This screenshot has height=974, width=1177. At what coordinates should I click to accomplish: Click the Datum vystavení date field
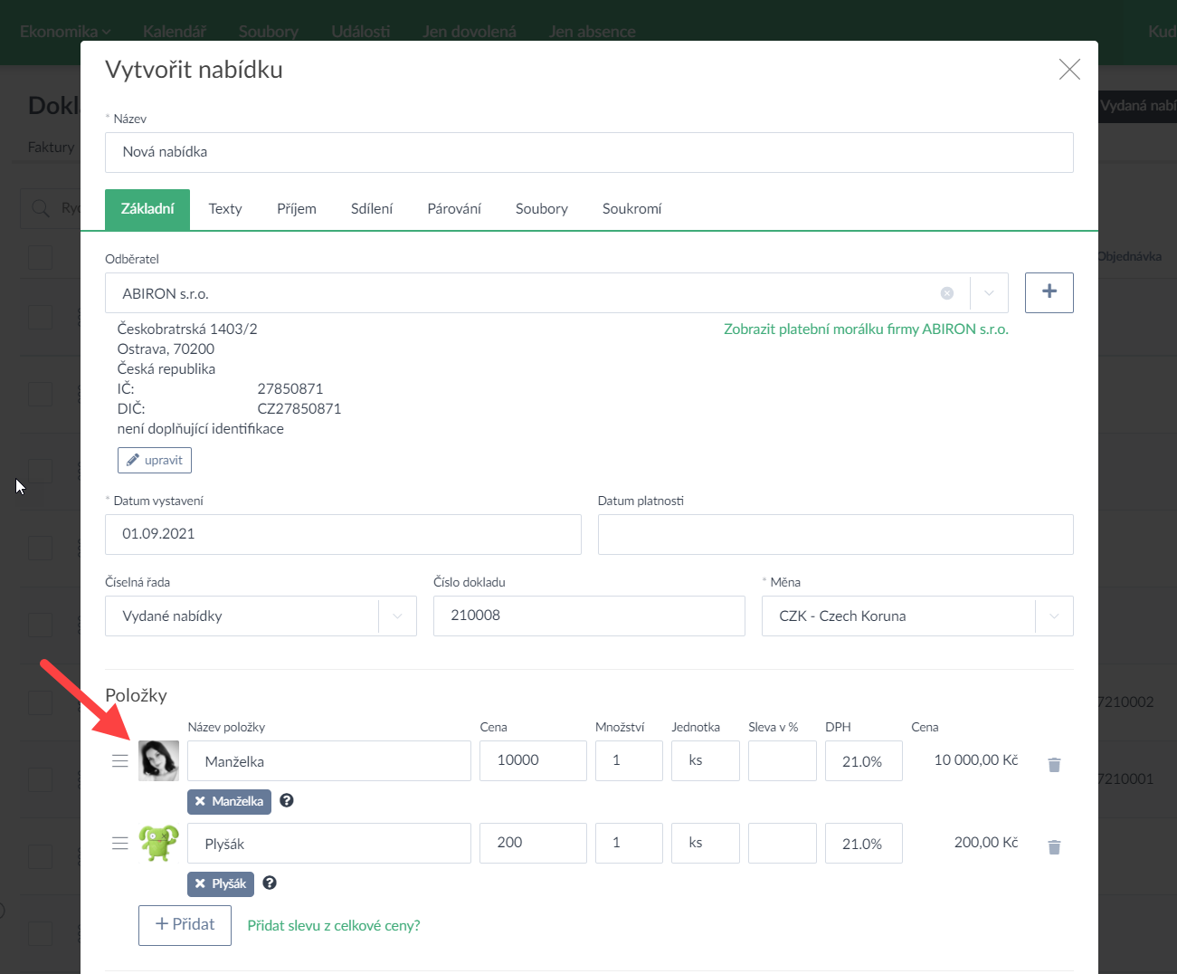tap(343, 534)
